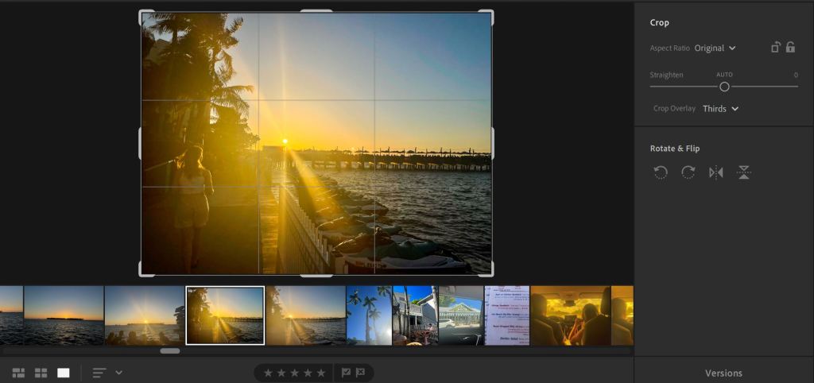Expand the Crop Overlay Thirds dropdown
This screenshot has width=814, height=383.
(x=720, y=109)
